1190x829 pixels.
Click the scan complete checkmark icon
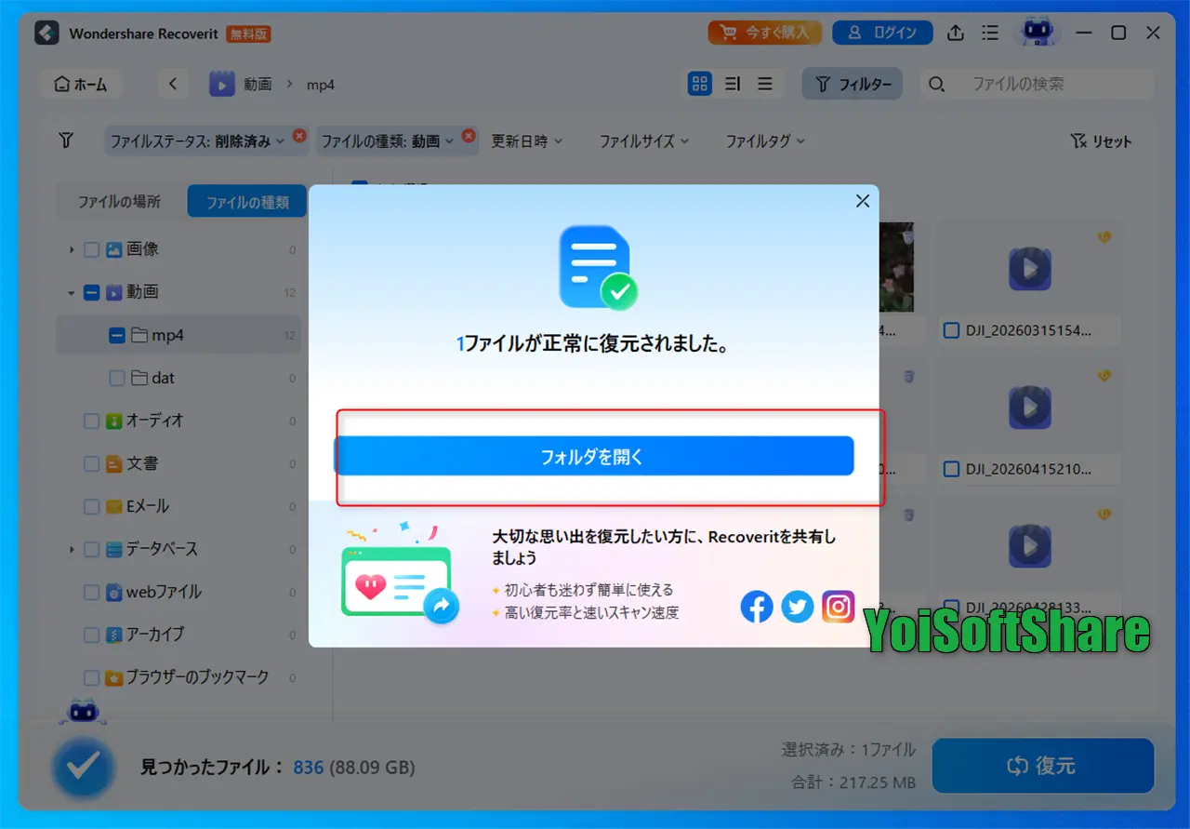click(83, 767)
